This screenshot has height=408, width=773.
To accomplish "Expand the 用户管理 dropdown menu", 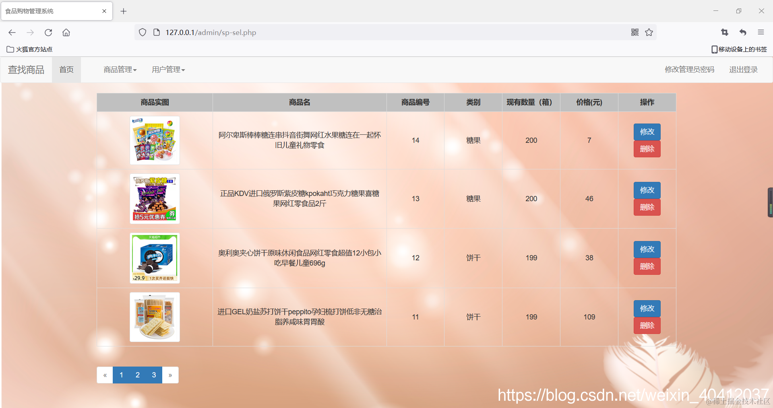I will tap(168, 69).
